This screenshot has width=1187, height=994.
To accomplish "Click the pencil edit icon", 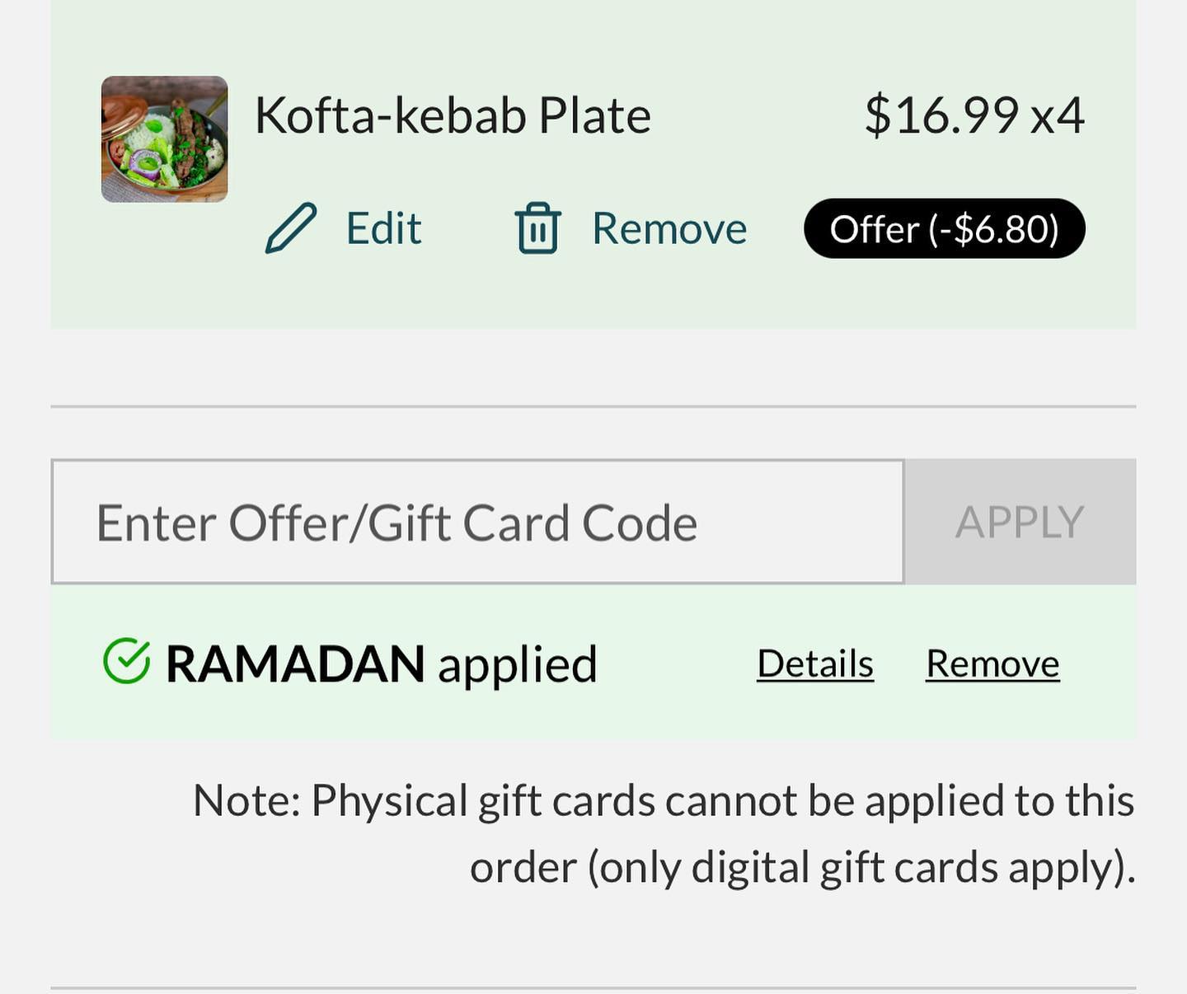I will (x=290, y=227).
